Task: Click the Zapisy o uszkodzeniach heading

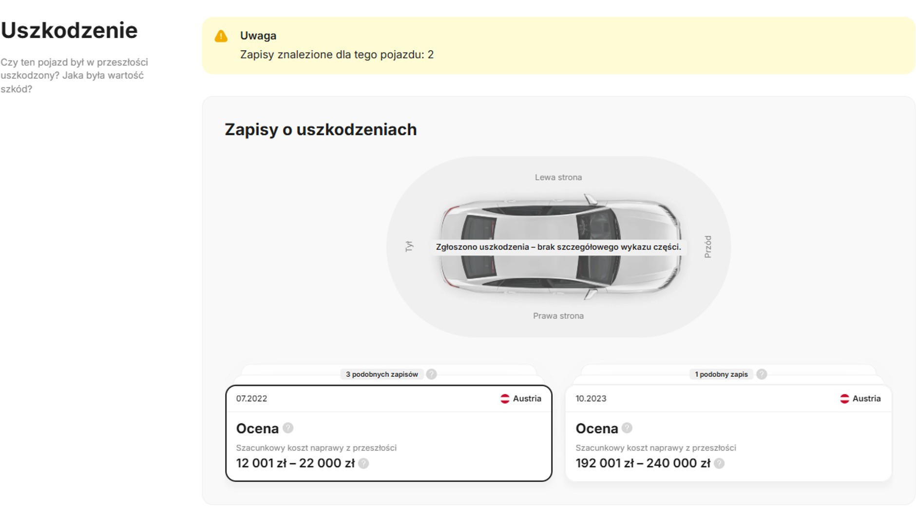Action: (321, 129)
